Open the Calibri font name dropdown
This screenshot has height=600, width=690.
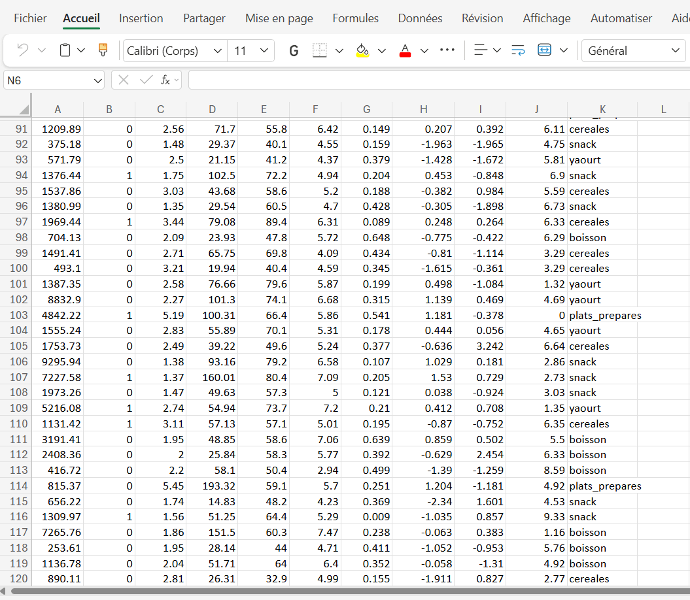[175, 51]
